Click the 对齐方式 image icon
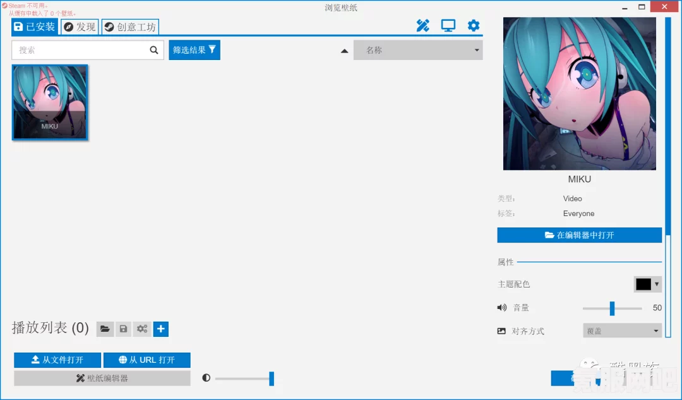Screen dimensions: 682x400 (501, 330)
